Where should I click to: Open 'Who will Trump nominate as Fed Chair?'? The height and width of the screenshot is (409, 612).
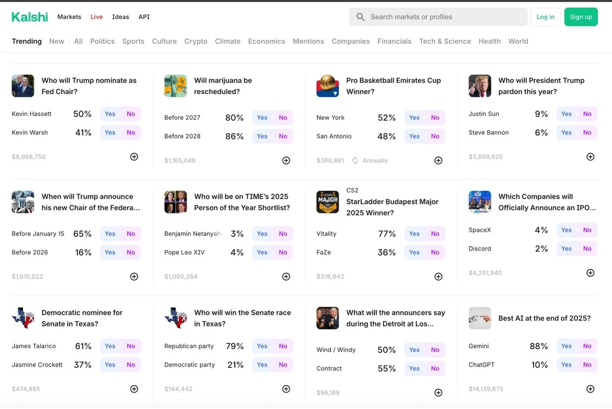coord(89,86)
